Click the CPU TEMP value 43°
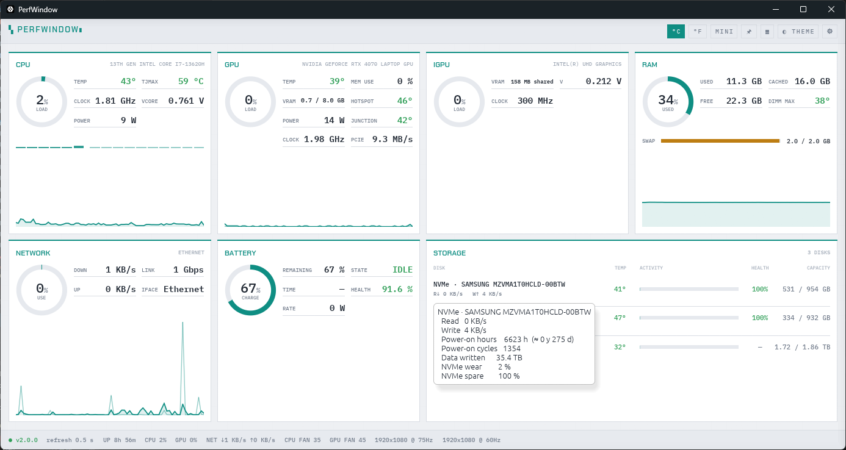The height and width of the screenshot is (450, 846). click(128, 81)
